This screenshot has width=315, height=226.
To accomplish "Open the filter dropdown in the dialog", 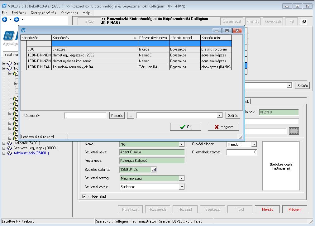I will (x=220, y=115).
